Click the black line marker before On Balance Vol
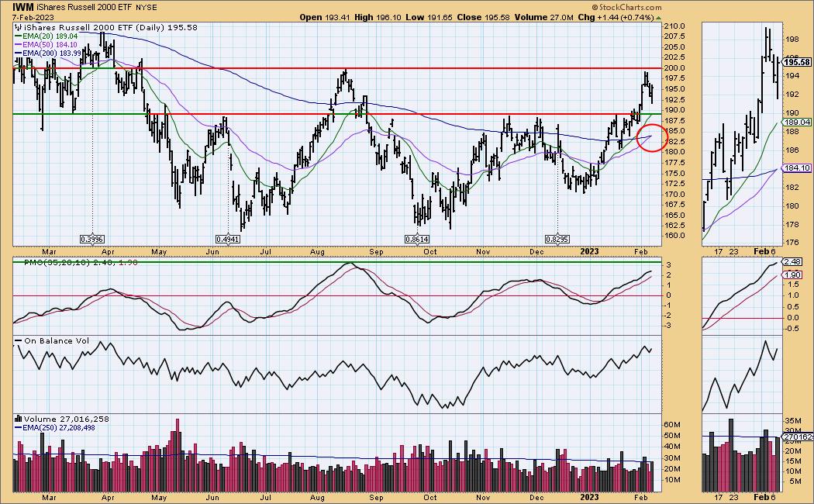Viewport: 814px width, 504px height. [18, 341]
